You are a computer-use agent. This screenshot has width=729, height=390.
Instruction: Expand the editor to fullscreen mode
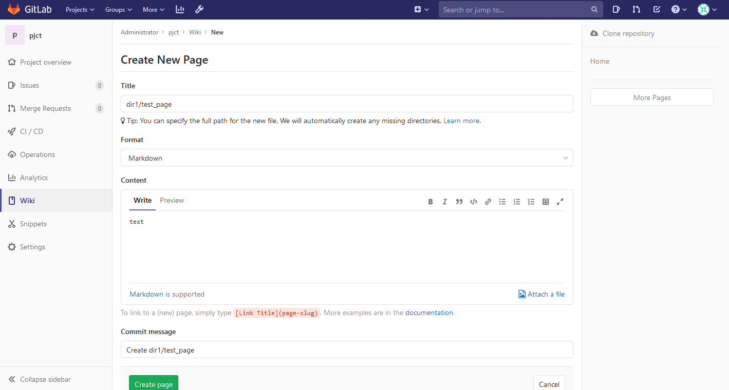pyautogui.click(x=560, y=202)
